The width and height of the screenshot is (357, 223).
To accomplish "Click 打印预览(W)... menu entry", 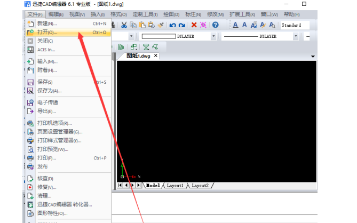I will (x=52, y=149).
